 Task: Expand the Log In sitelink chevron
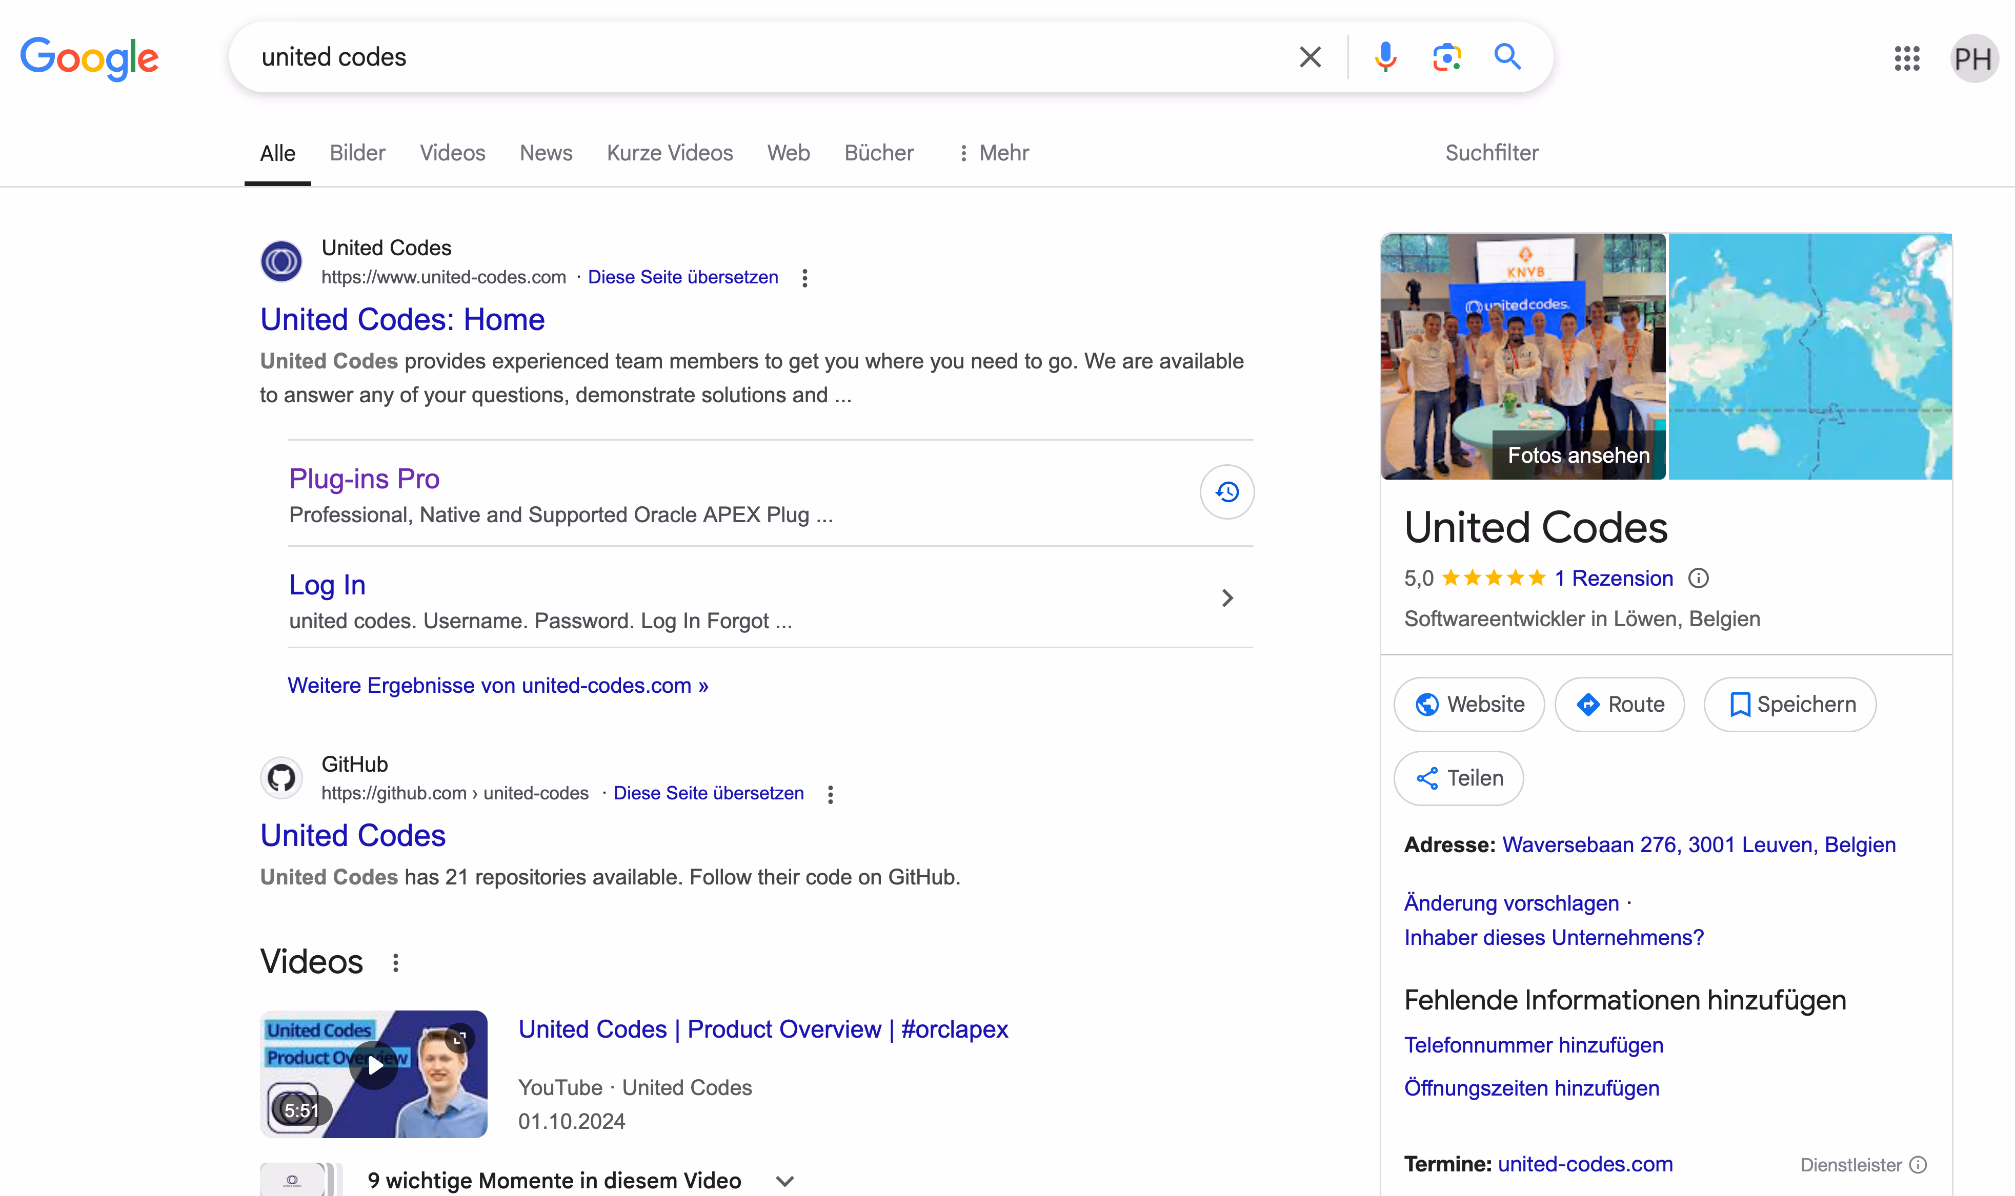pos(1226,598)
